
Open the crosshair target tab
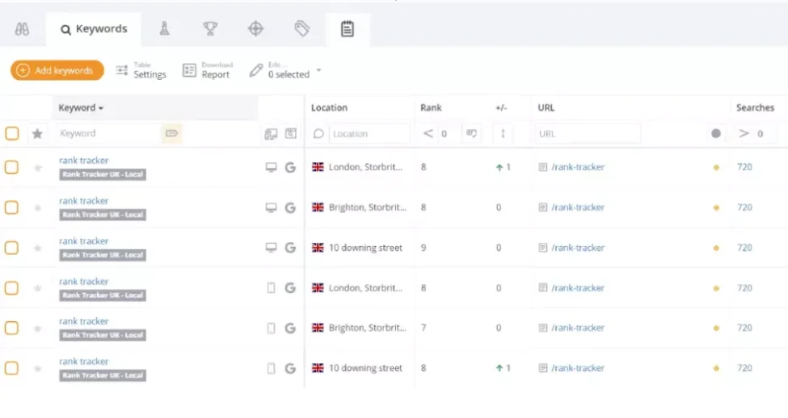[x=255, y=29]
